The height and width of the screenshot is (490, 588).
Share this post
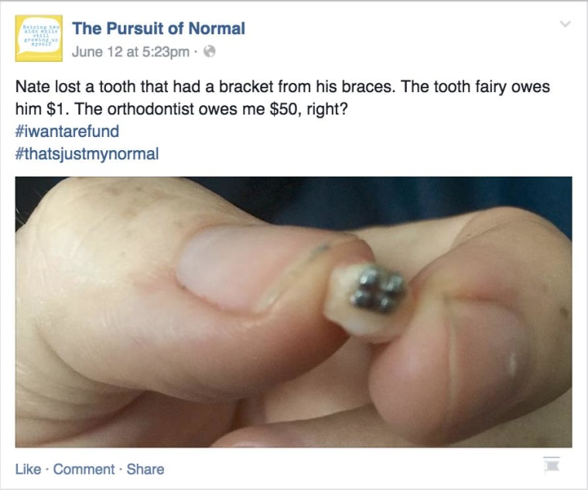[145, 469]
